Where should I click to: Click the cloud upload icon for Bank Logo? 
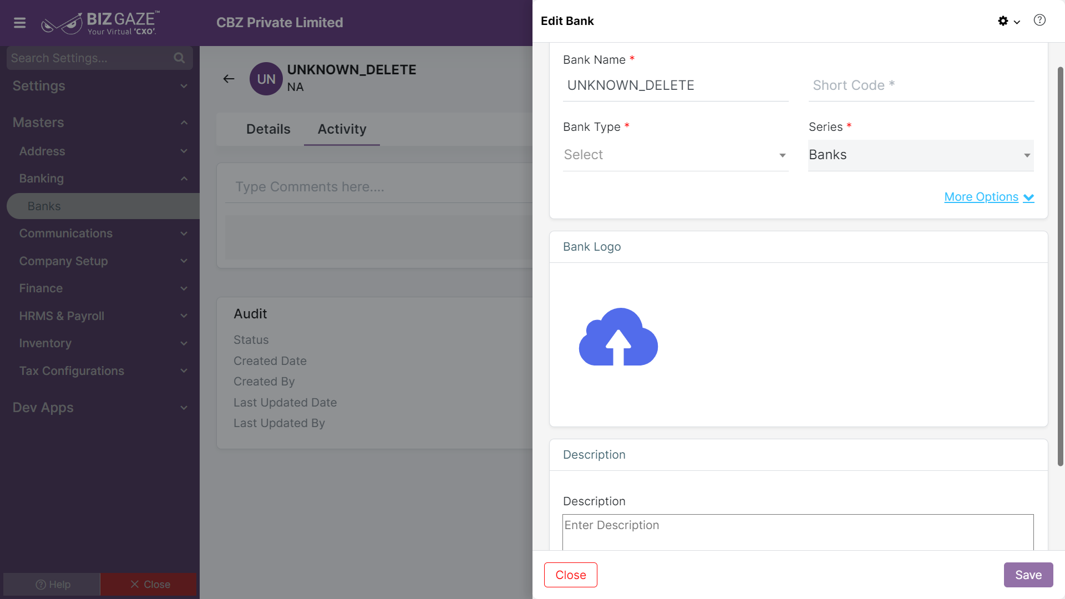pos(618,337)
